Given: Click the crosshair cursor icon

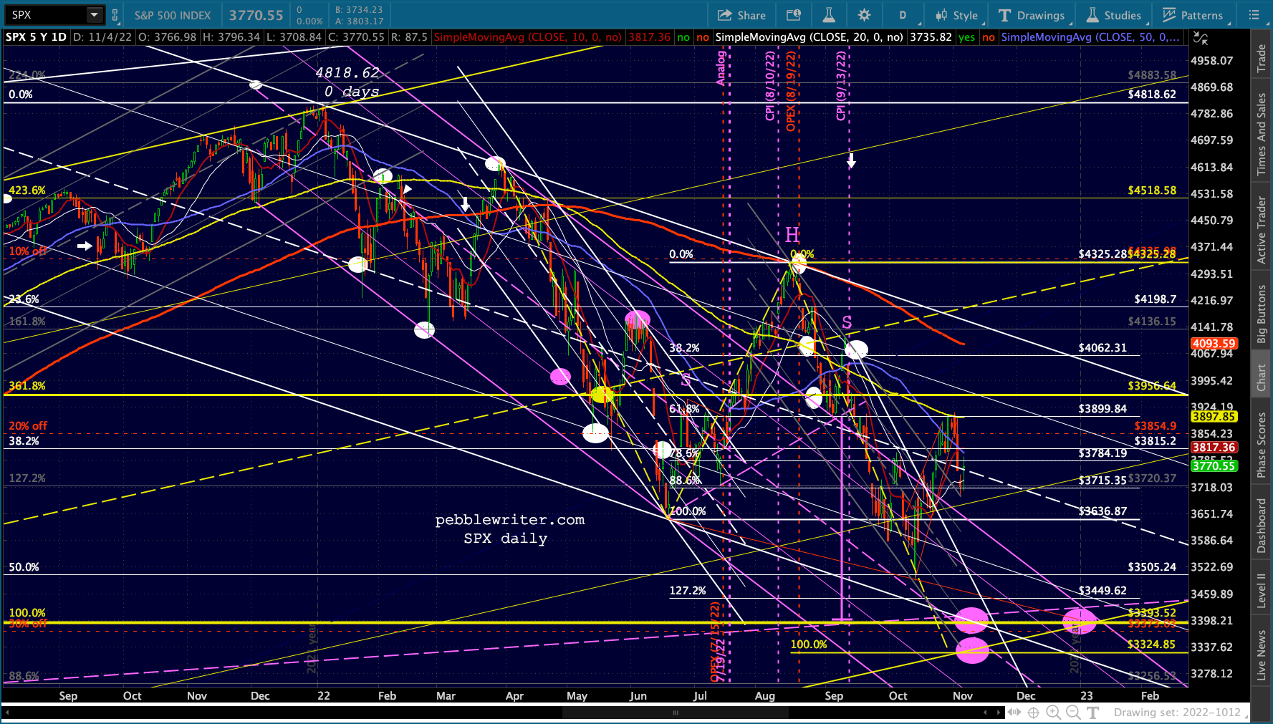Looking at the screenshot, I should pyautogui.click(x=1034, y=713).
